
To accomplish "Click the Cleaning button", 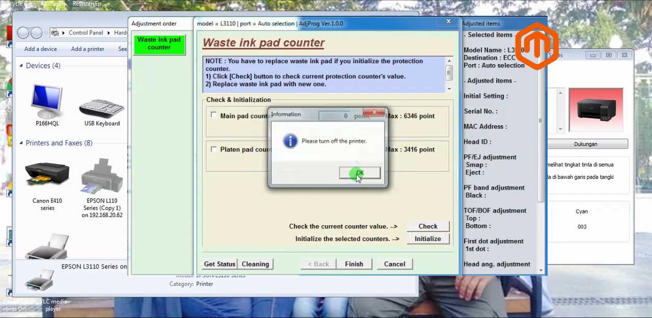I will coord(255,264).
